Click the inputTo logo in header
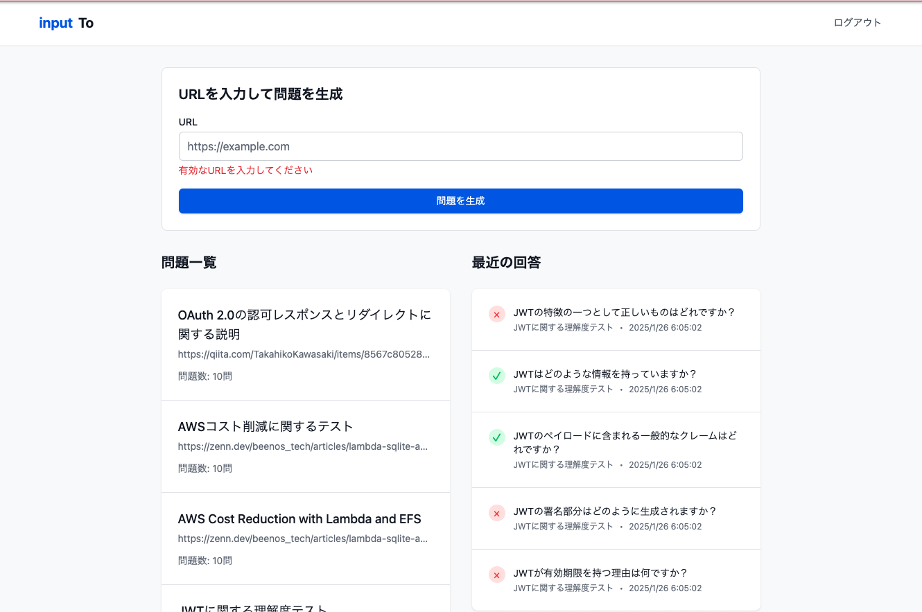The height and width of the screenshot is (612, 922). pos(66,23)
